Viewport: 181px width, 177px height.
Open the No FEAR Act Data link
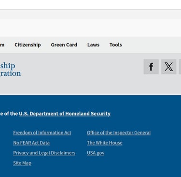coord(31,143)
